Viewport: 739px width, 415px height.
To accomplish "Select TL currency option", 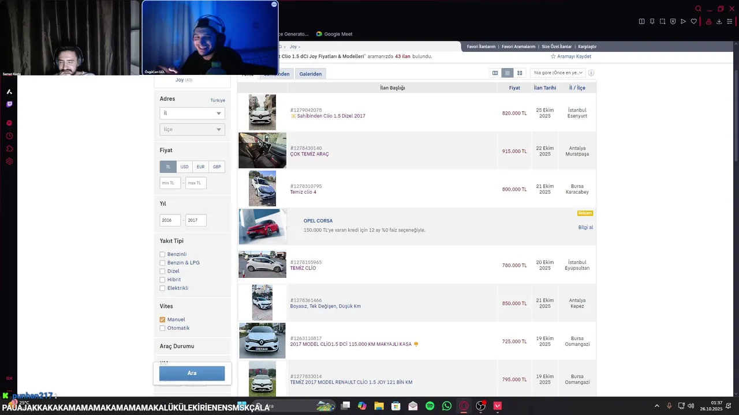I will tap(168, 167).
